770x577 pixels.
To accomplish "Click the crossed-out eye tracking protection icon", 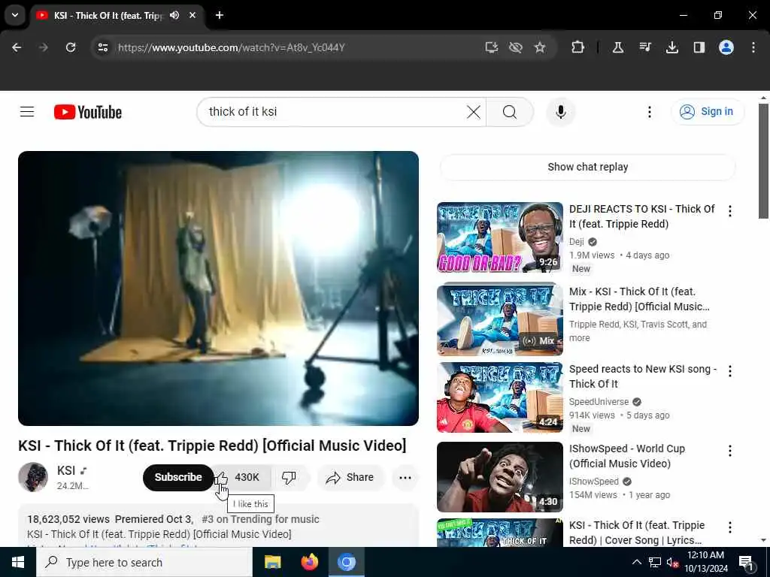I will point(516,47).
